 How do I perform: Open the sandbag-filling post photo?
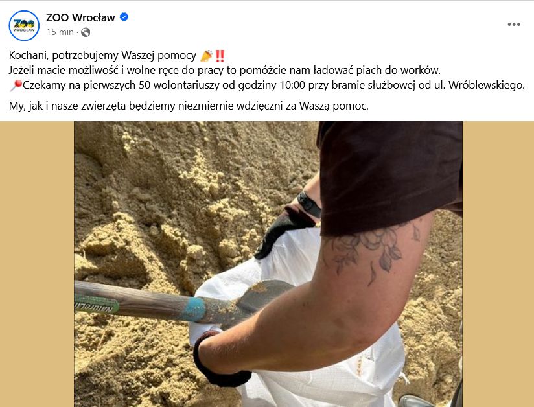(268, 264)
